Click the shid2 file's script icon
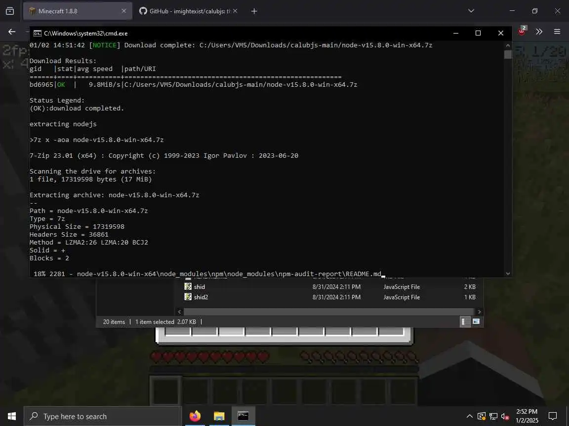 188,297
